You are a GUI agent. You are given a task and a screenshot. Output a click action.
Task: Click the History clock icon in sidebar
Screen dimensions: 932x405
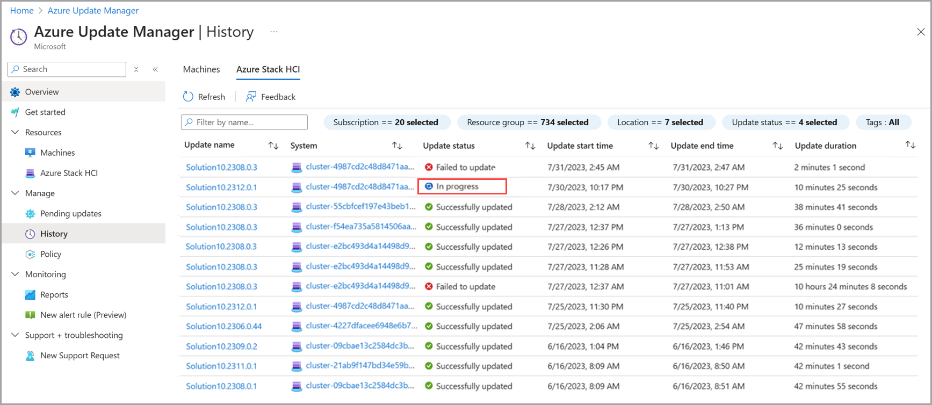point(30,234)
